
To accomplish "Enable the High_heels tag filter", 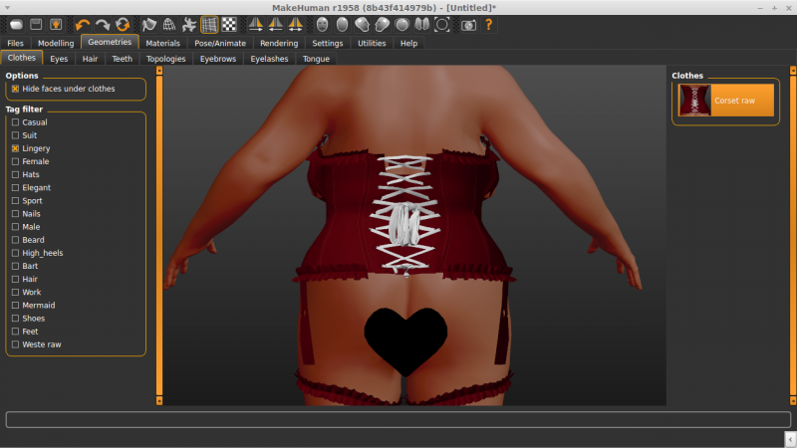I will (15, 253).
